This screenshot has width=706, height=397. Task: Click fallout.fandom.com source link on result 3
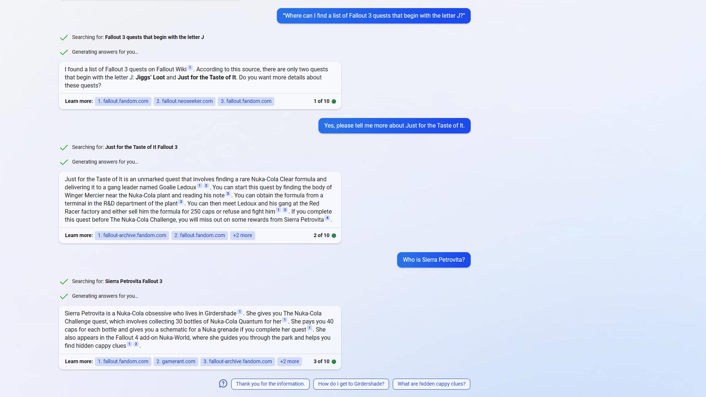(x=123, y=361)
